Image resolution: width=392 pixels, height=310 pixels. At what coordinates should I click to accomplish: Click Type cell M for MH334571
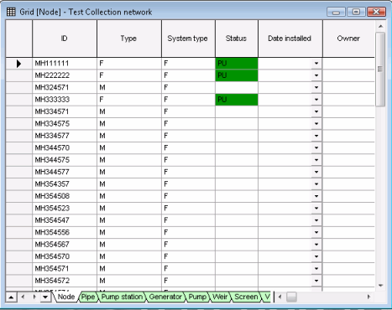[129, 111]
